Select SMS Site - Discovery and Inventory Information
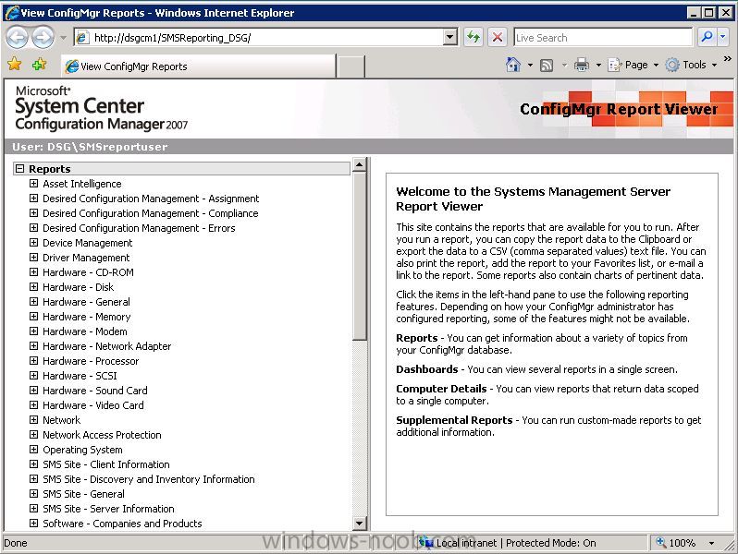Image resolution: width=738 pixels, height=554 pixels. tap(149, 479)
